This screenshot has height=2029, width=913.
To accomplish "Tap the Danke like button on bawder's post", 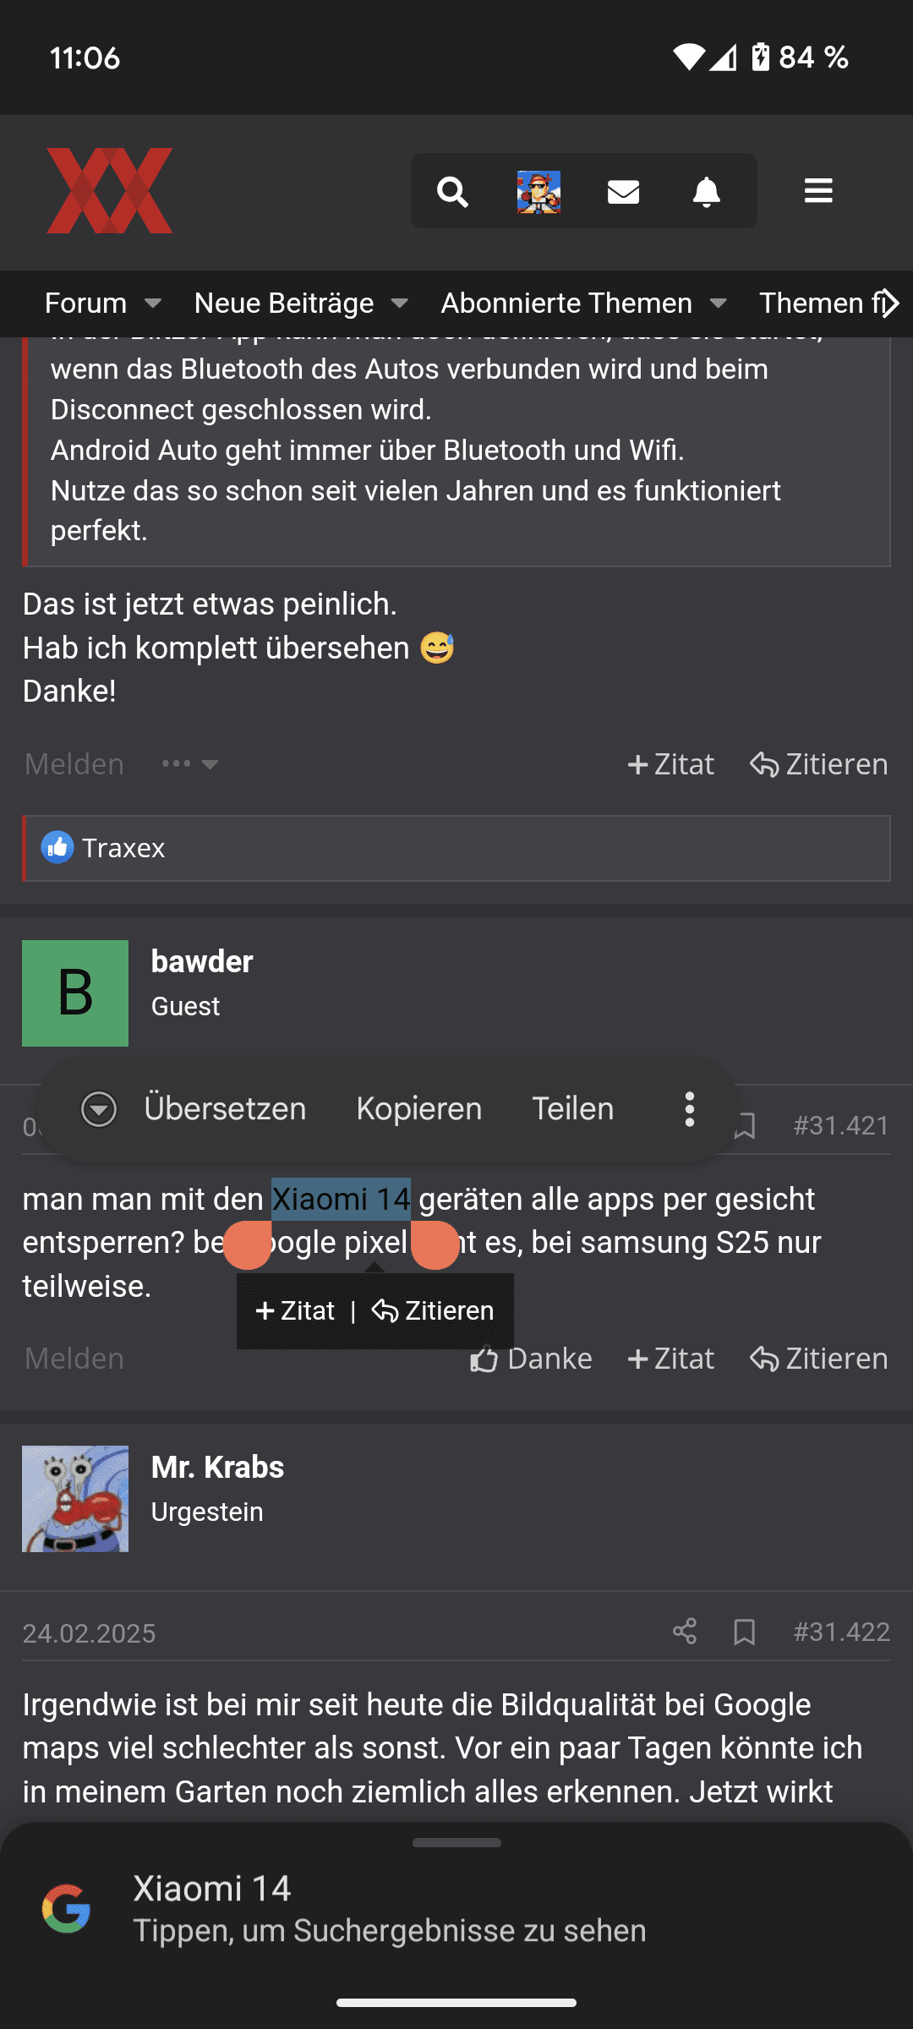I will click(532, 1359).
